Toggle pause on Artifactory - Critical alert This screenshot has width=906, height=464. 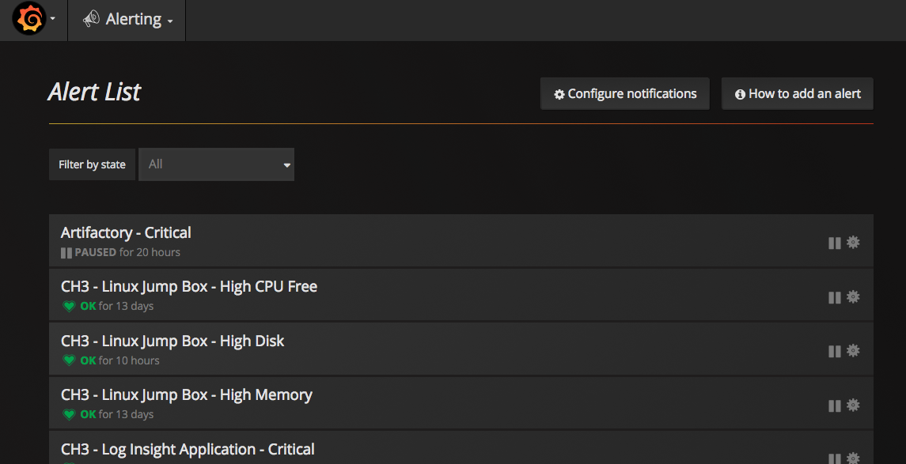pyautogui.click(x=834, y=243)
